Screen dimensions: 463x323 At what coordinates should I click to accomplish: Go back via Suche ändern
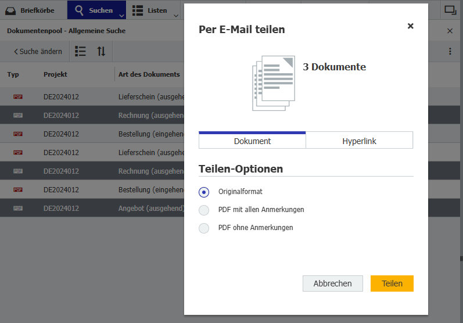(38, 51)
